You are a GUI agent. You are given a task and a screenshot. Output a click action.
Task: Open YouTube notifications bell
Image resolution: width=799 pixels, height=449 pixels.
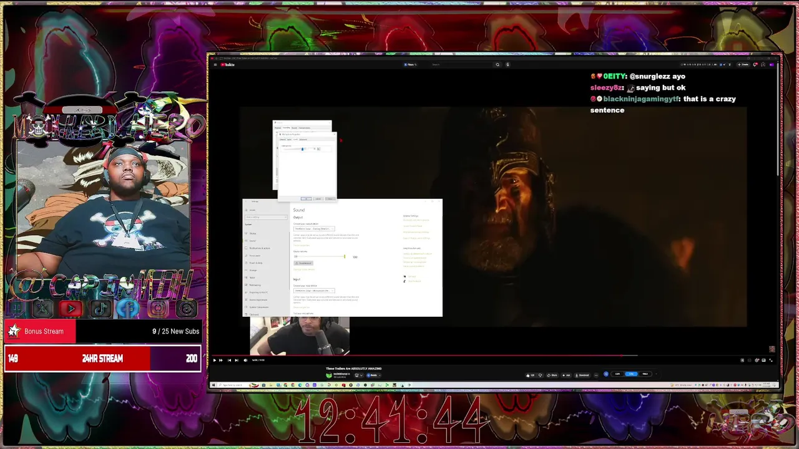point(755,64)
